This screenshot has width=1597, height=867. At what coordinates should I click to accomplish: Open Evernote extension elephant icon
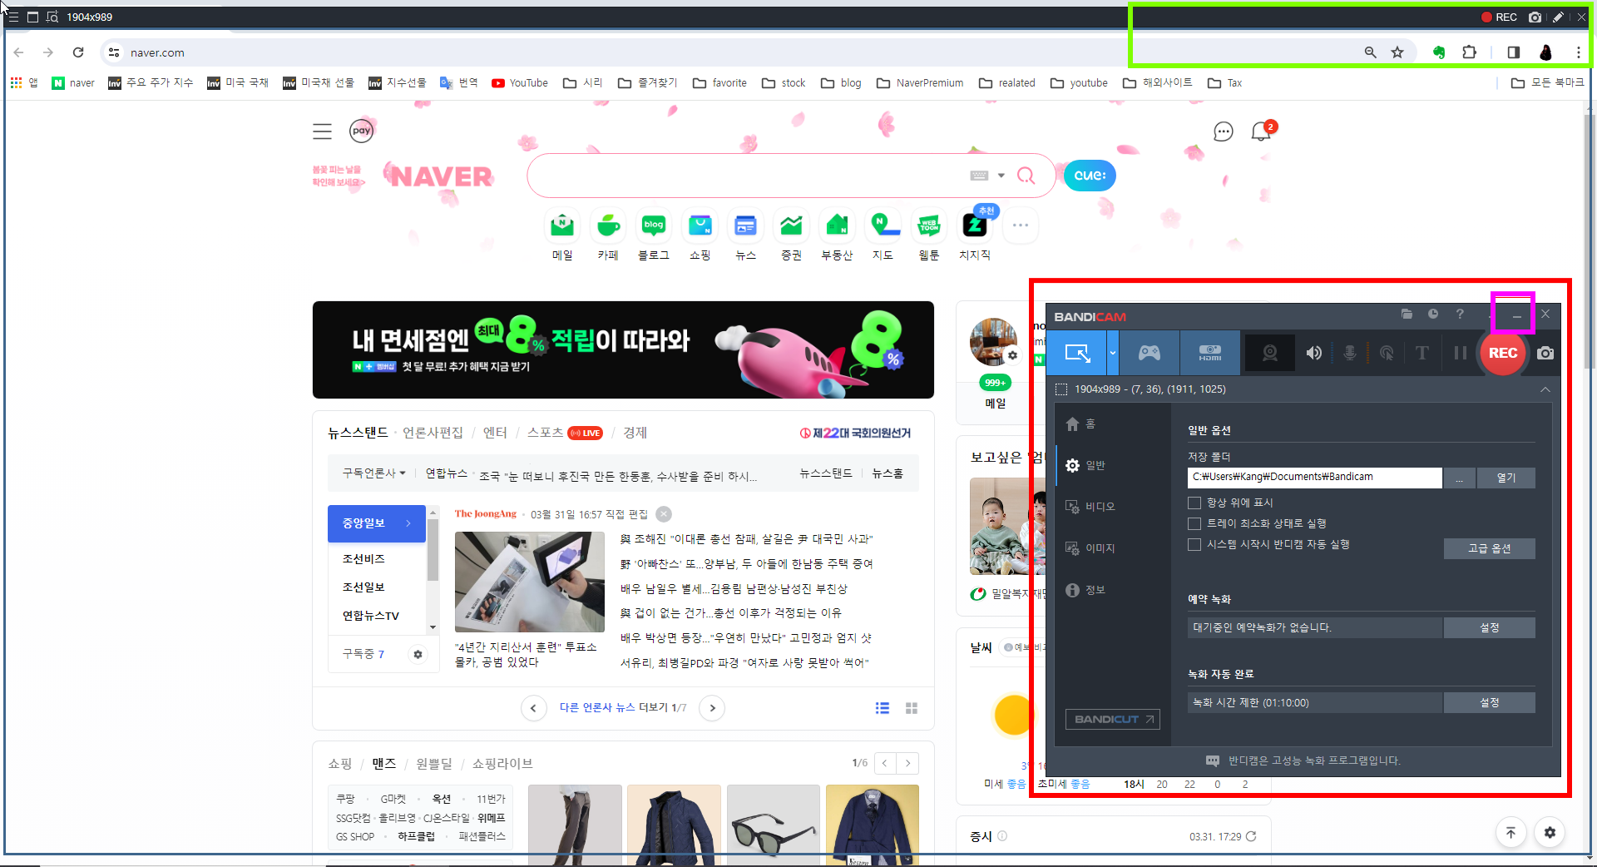[1439, 52]
